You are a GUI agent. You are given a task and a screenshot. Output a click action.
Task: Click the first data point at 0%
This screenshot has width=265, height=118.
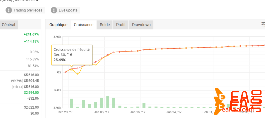(x=65, y=72)
